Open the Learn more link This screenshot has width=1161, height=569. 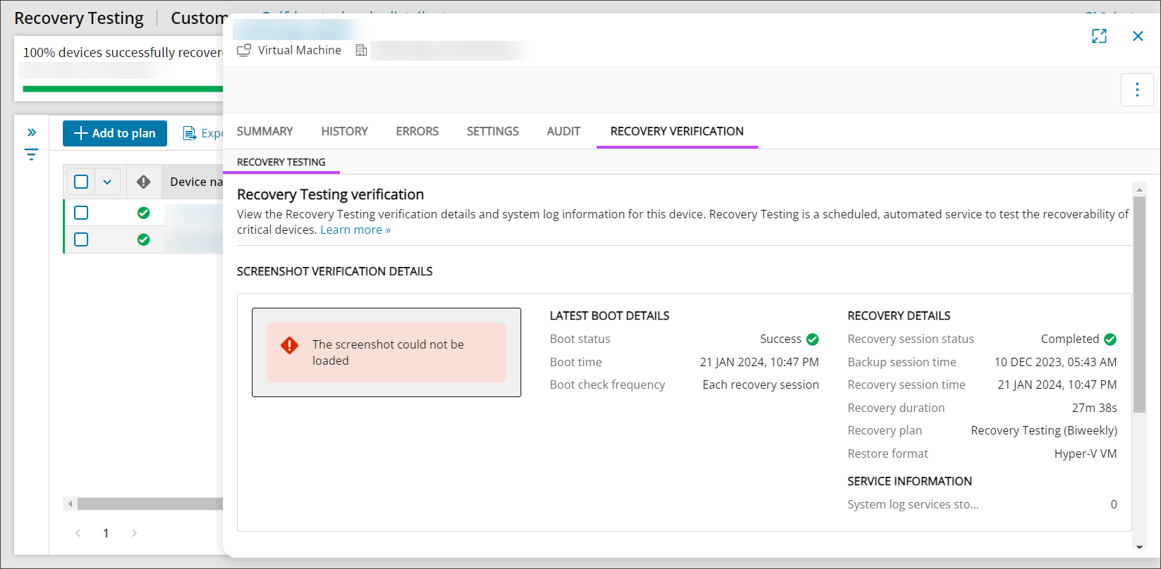pos(355,230)
